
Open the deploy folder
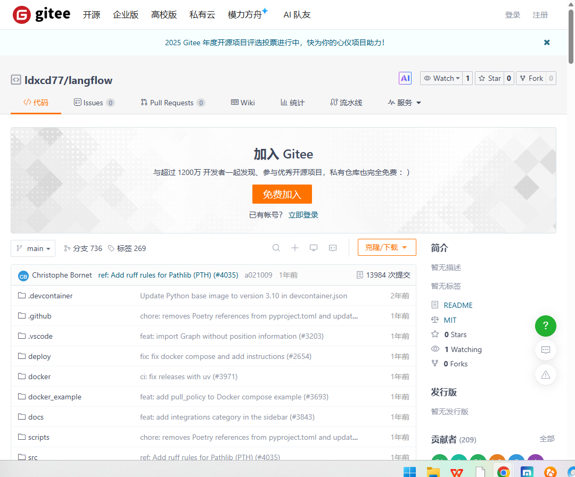[39, 356]
